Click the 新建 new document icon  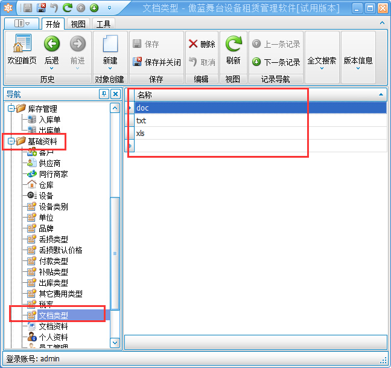[x=110, y=45]
